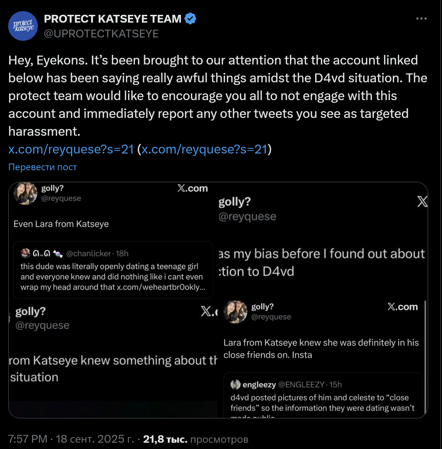Viewport: 442px width, 449px height.
Task: Open the PROTECT KATSEYE TEAM display name
Action: click(112, 19)
